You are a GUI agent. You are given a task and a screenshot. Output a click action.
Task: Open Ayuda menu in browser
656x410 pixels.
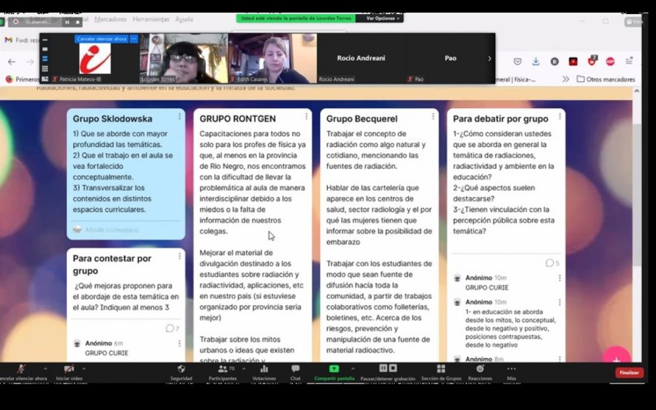click(x=184, y=19)
